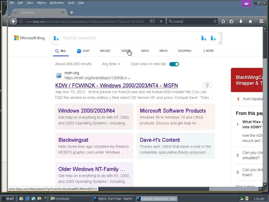Open Older Windows NT-Family sublink

[92, 169]
